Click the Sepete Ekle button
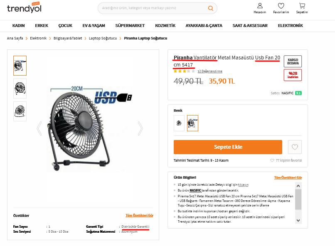The height and width of the screenshot is (246, 335). (228, 147)
